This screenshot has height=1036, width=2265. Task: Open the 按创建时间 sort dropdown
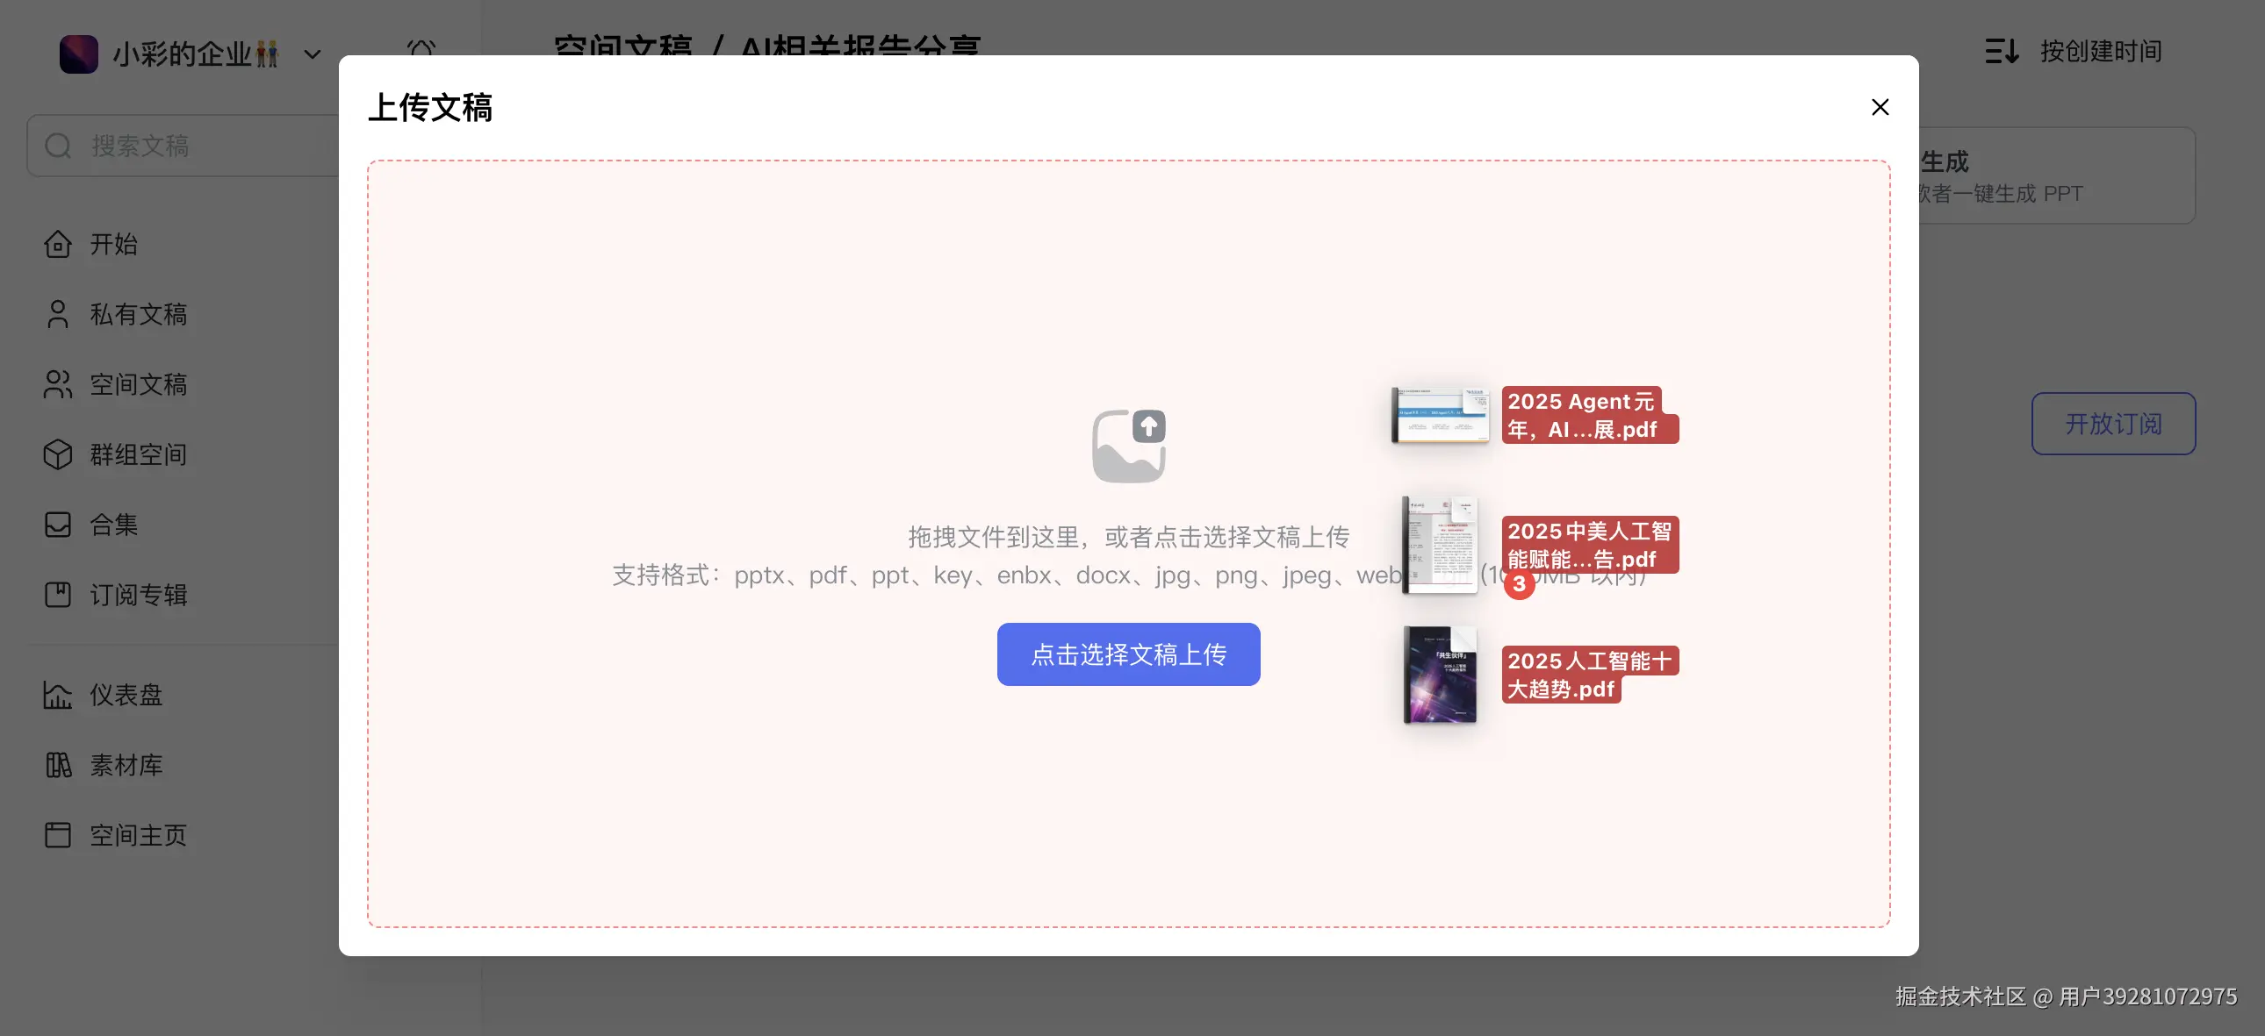point(2074,51)
